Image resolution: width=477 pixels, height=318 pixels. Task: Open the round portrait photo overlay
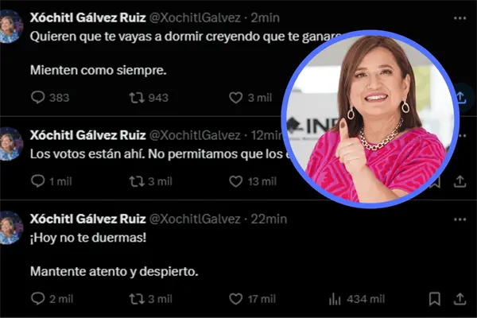pos(370,118)
